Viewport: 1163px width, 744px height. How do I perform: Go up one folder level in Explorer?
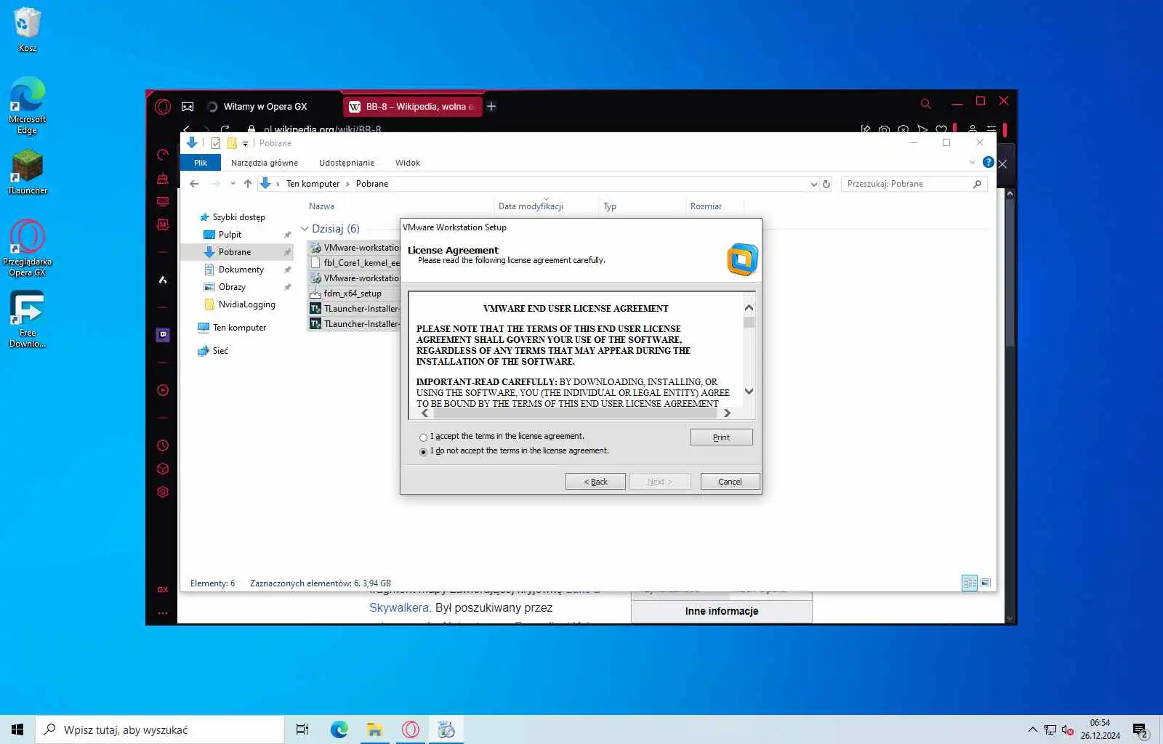click(248, 184)
